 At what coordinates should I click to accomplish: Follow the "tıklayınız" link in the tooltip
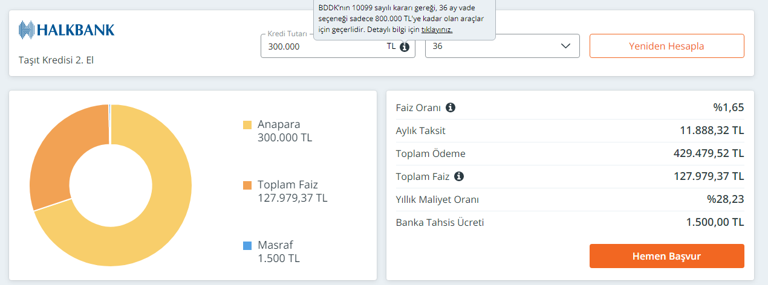pyautogui.click(x=437, y=30)
